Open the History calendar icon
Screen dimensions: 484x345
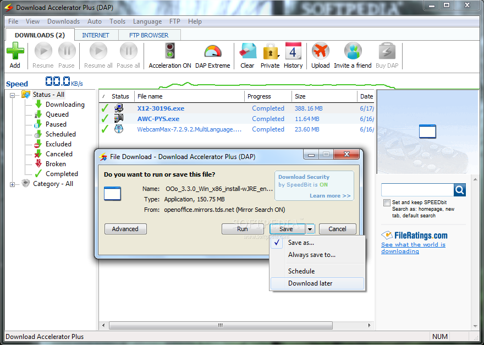(293, 51)
